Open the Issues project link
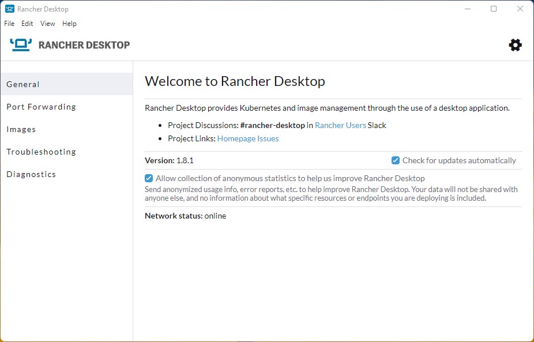The image size is (534, 342). (x=268, y=138)
